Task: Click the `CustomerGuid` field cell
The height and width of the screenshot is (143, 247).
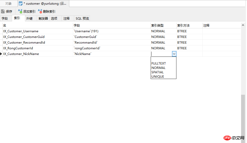Action: coord(112,37)
